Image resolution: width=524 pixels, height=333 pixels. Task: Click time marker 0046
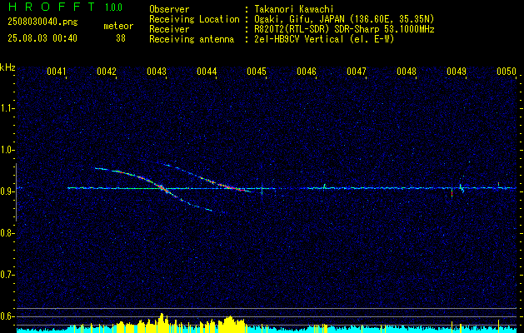[x=307, y=72]
